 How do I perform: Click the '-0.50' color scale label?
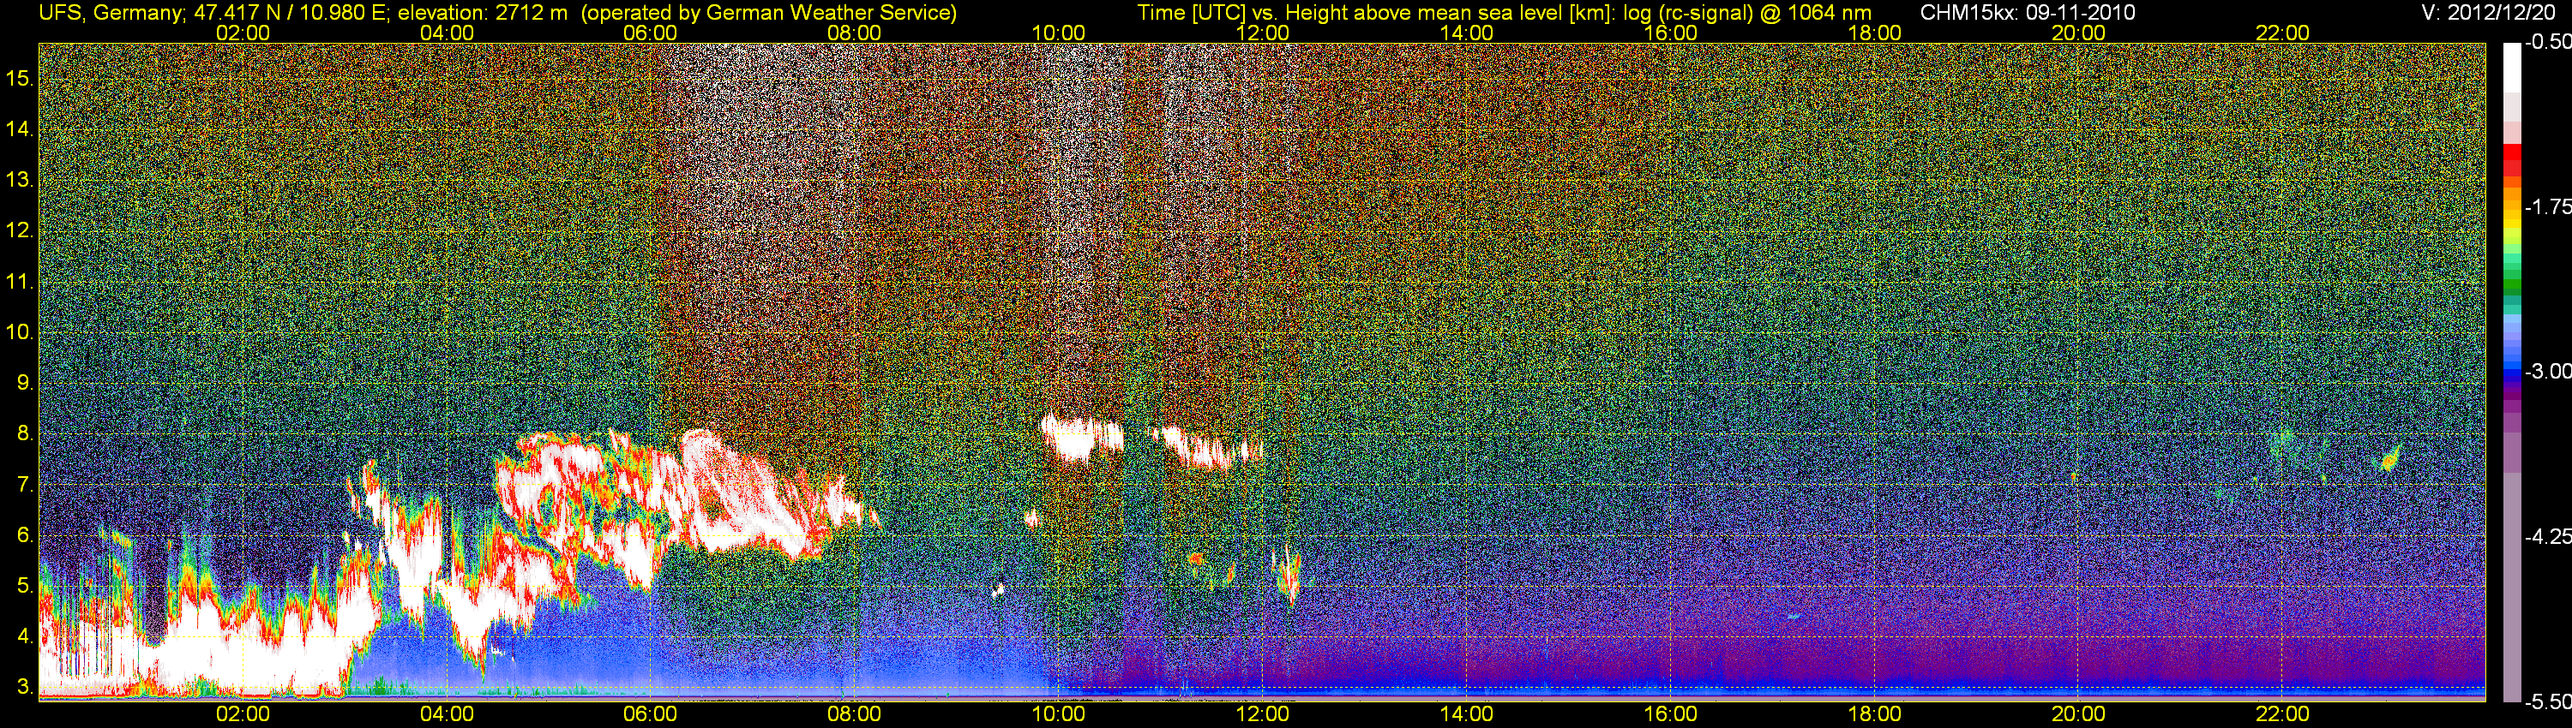coord(2547,42)
